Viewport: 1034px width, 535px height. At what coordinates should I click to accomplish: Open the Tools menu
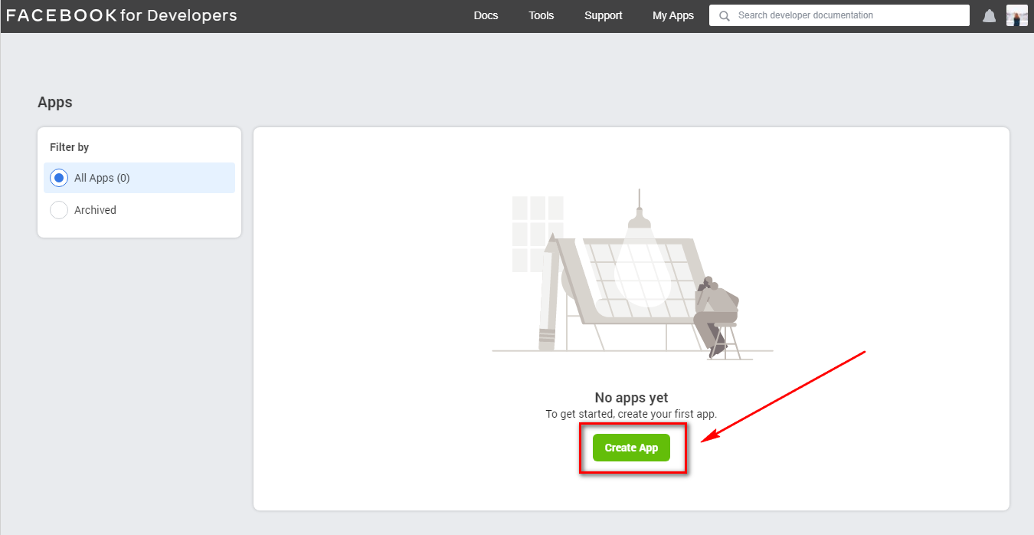541,15
